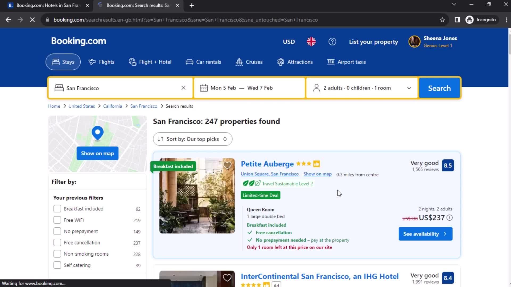
Task: Tick the No prepayment filter
Action: tap(57, 231)
